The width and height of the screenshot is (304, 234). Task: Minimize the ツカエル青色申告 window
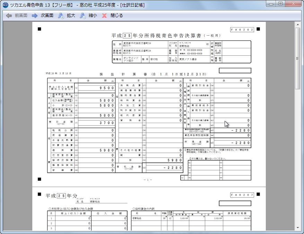pyautogui.click(x=271, y=4)
